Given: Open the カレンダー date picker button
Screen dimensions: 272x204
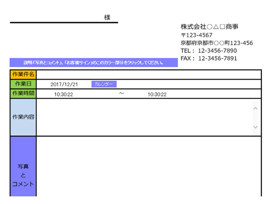Looking at the screenshot, I should 104,84.
